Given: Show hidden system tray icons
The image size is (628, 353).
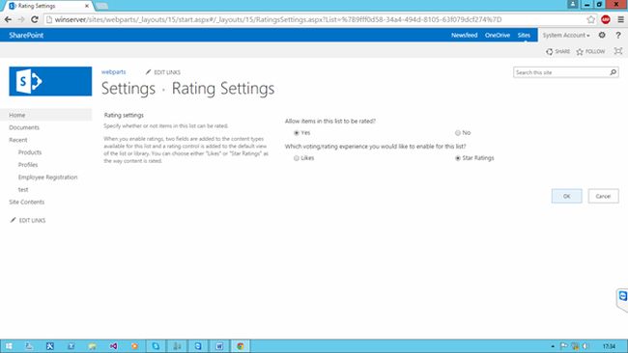Looking at the screenshot, I should 553,346.
